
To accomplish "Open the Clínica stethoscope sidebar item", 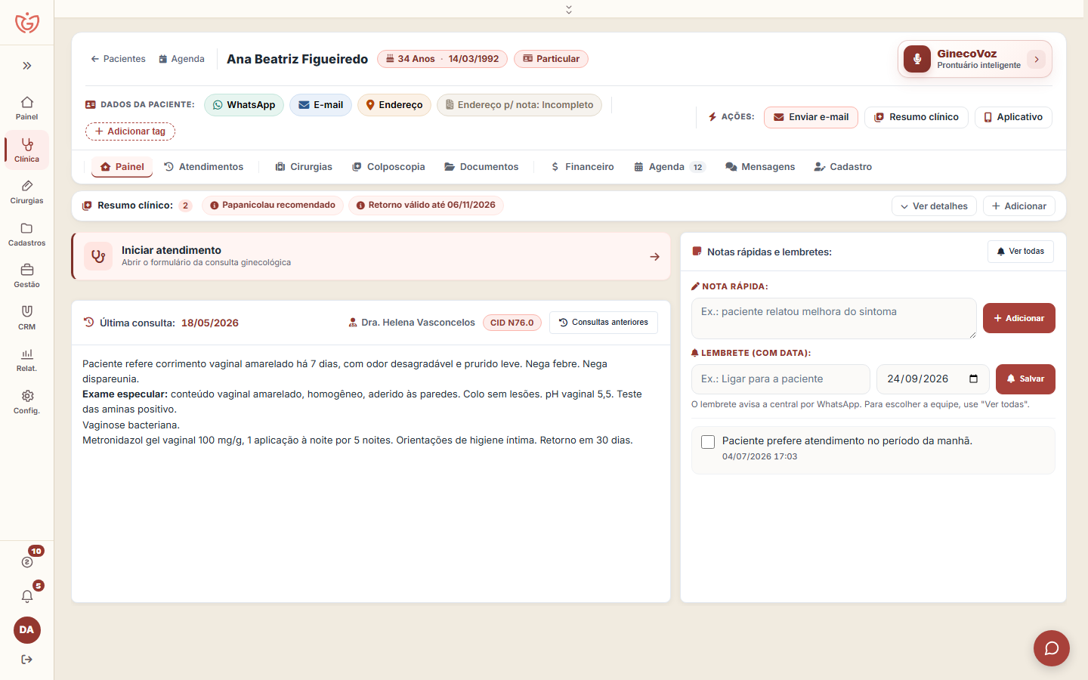I will [x=27, y=150].
